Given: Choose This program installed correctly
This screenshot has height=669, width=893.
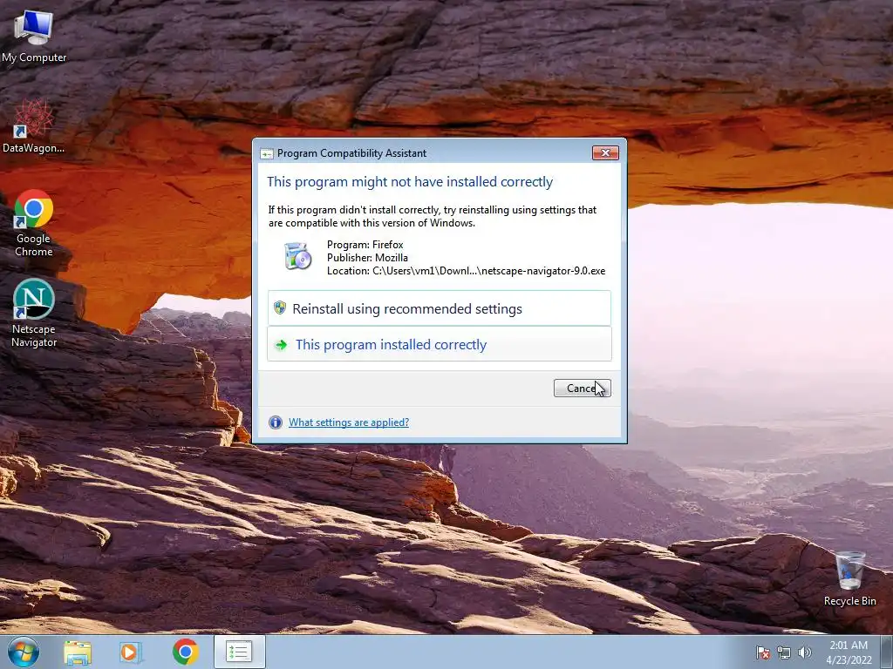Looking at the screenshot, I should point(440,344).
